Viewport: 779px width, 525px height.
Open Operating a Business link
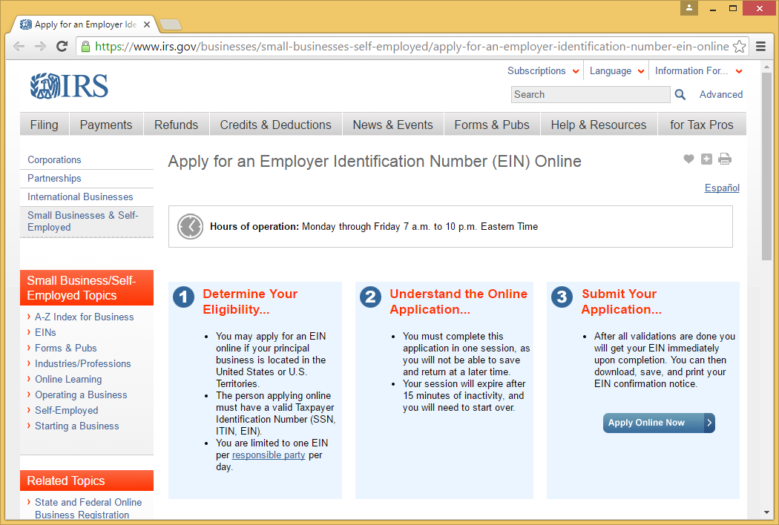(x=81, y=395)
